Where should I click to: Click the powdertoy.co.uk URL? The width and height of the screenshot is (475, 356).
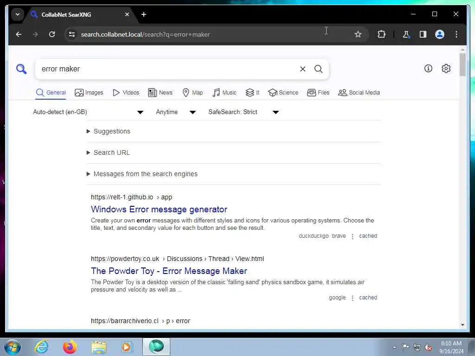point(177,259)
